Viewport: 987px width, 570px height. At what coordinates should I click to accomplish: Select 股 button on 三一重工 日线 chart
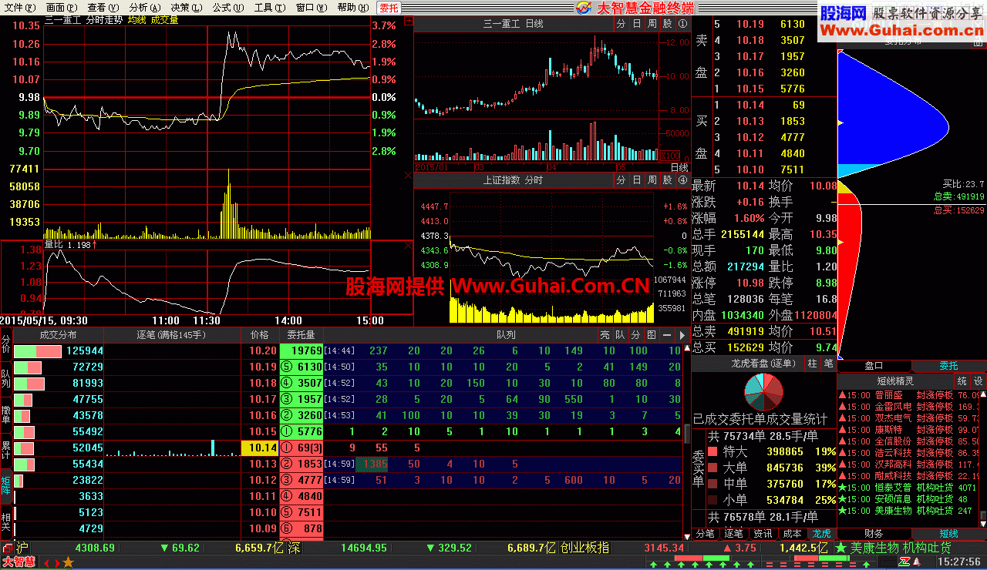[x=668, y=24]
